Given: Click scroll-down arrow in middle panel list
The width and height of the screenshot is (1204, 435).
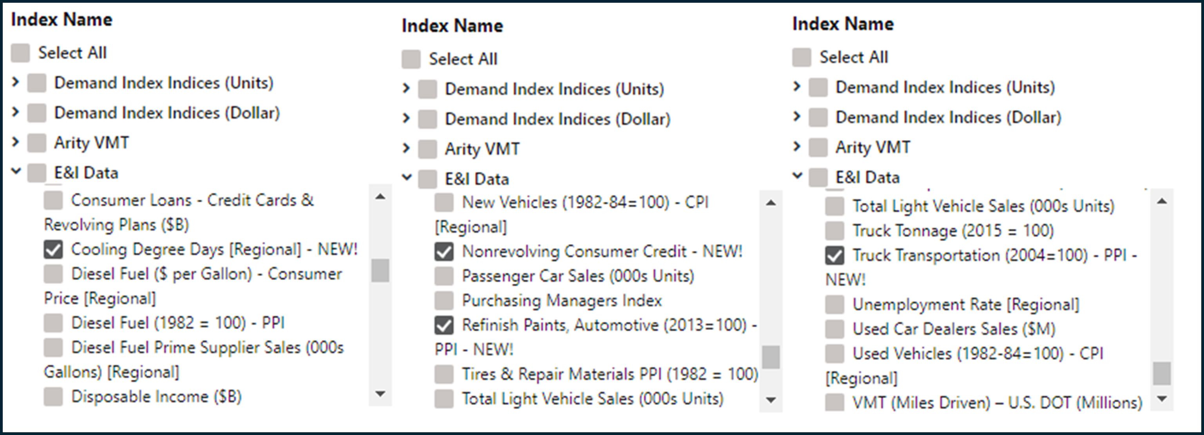Looking at the screenshot, I should click(x=771, y=400).
